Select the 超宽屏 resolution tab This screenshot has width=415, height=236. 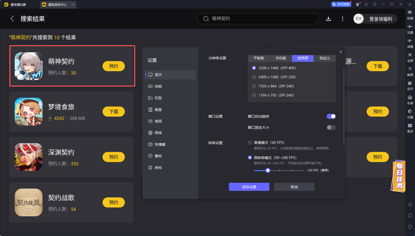point(303,58)
